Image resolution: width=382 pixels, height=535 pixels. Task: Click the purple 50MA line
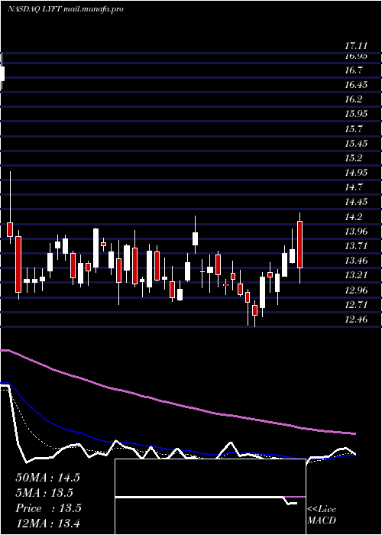pyautogui.click(x=177, y=404)
